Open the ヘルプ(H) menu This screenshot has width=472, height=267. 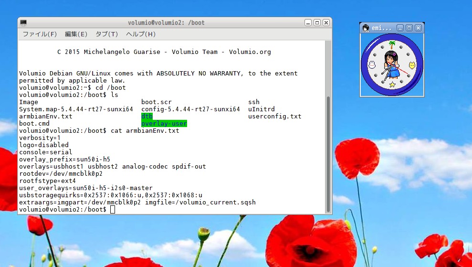pos(141,34)
